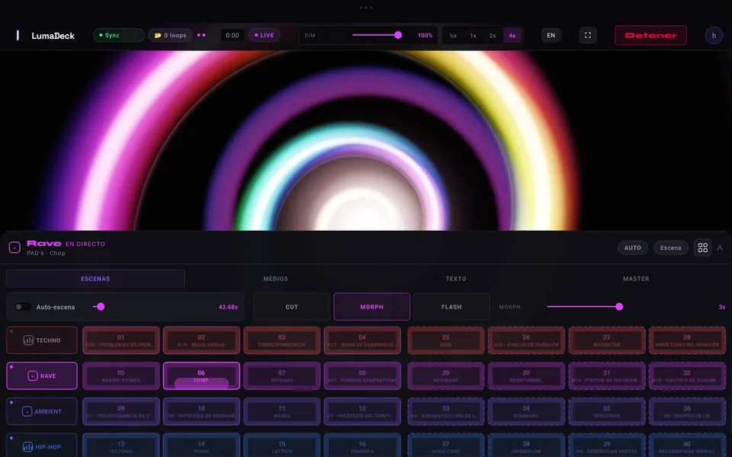
Task: Trigger scene pad 35 Spectrum
Action: coord(606,411)
